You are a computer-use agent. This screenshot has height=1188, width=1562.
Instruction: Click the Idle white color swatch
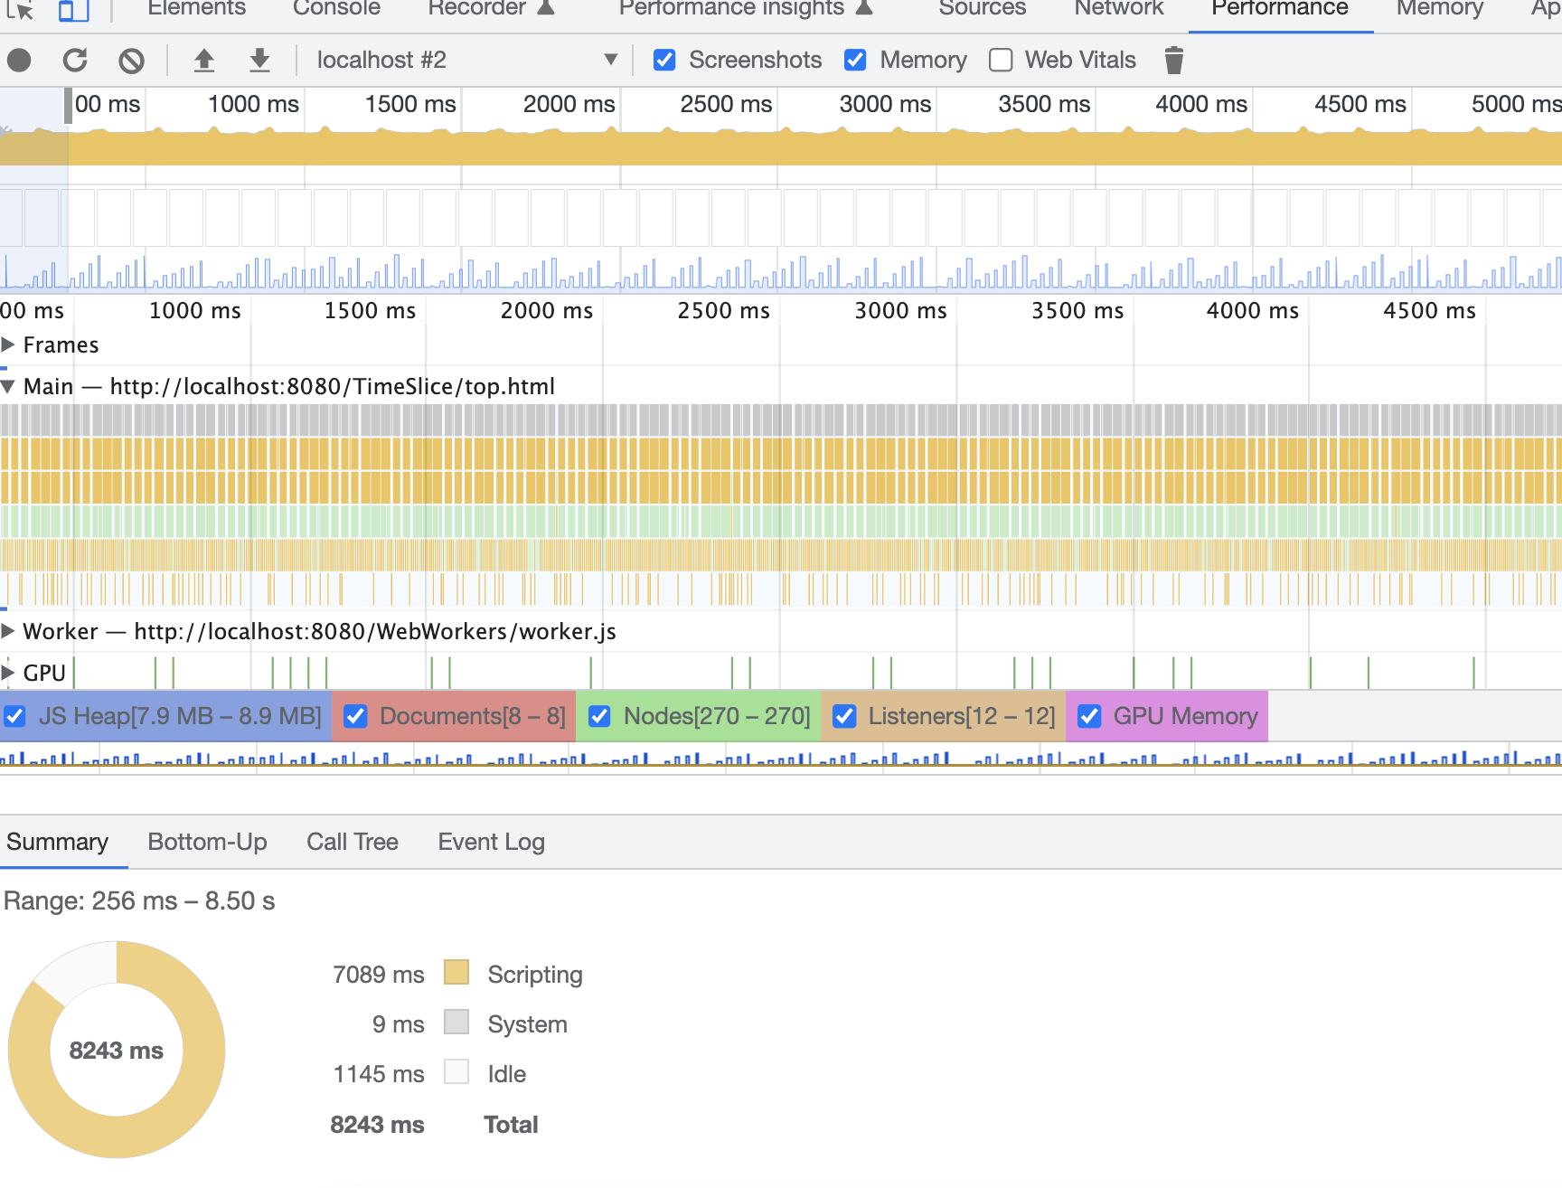coord(456,1072)
